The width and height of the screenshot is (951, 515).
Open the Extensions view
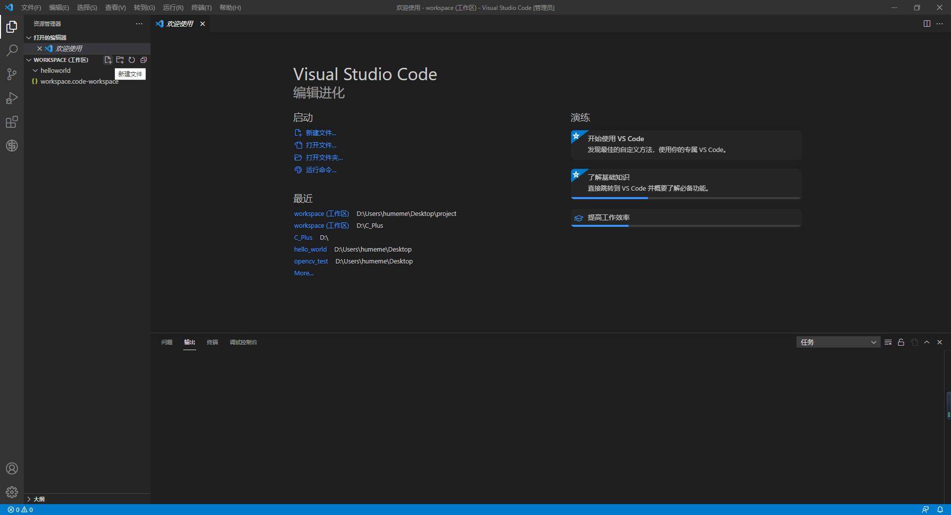tap(12, 122)
